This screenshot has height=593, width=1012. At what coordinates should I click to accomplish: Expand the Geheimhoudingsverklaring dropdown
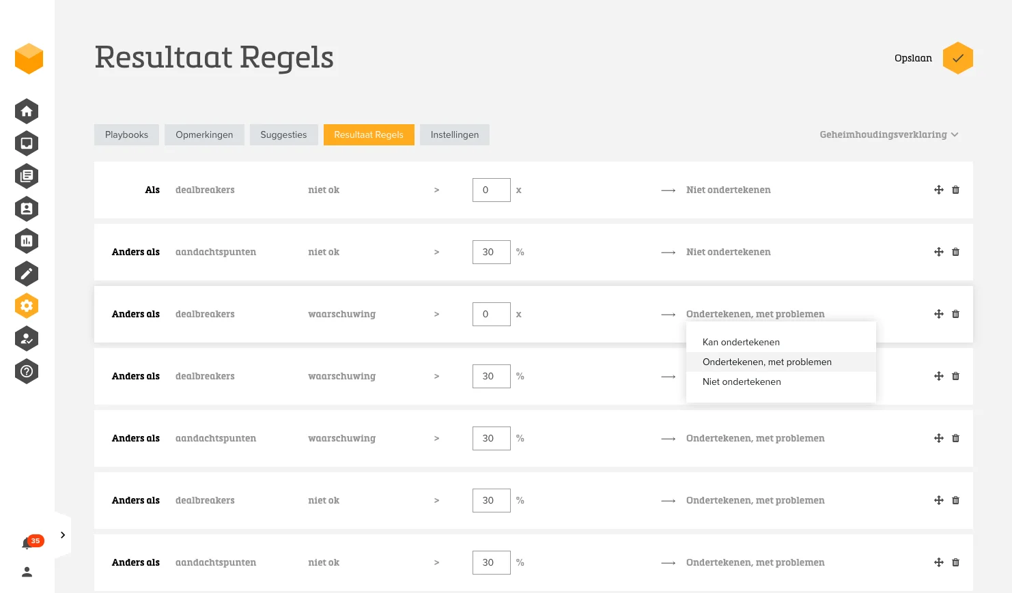[x=888, y=135]
